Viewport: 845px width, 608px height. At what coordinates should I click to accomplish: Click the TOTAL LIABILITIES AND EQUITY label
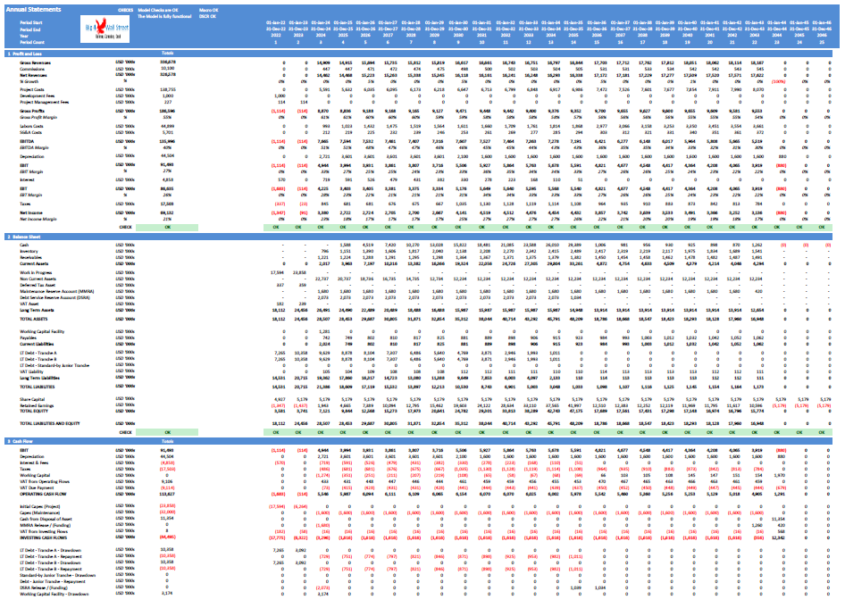50,424
